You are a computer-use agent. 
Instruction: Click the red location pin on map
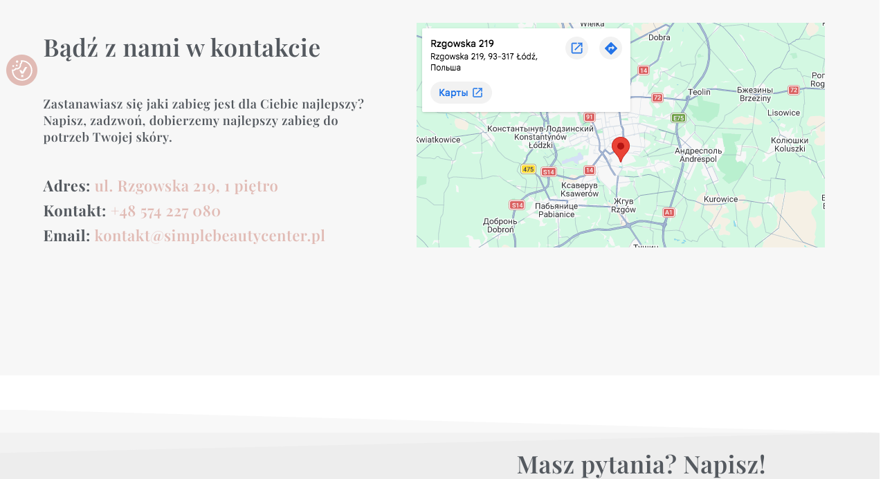(x=621, y=149)
